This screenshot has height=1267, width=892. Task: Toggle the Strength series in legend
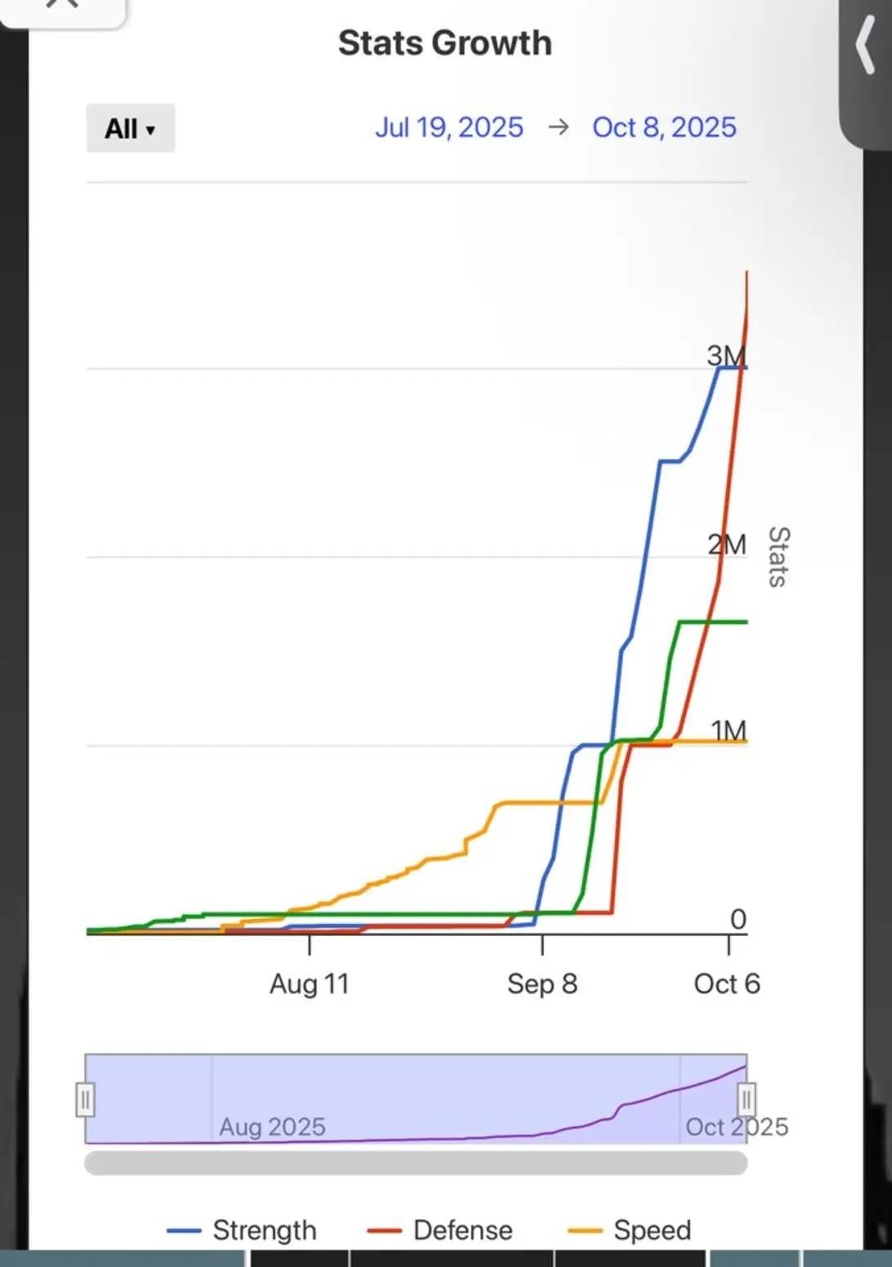pos(241,1230)
